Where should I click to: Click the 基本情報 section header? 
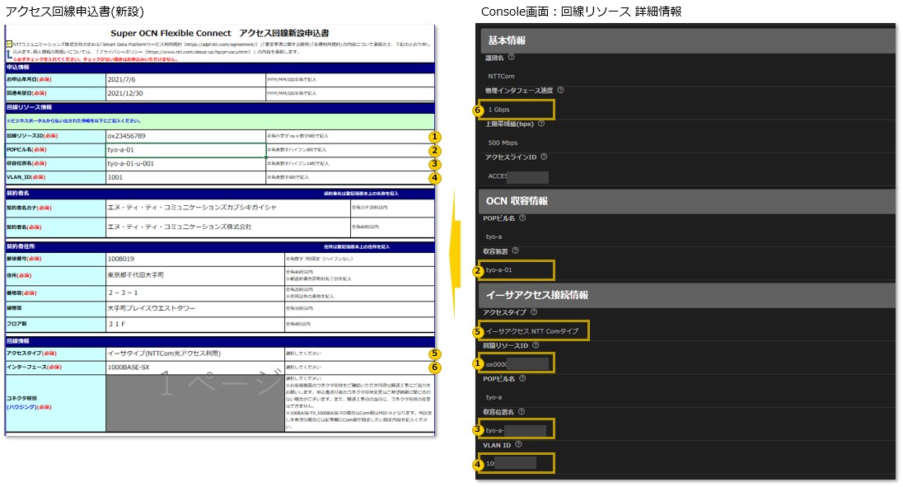688,40
